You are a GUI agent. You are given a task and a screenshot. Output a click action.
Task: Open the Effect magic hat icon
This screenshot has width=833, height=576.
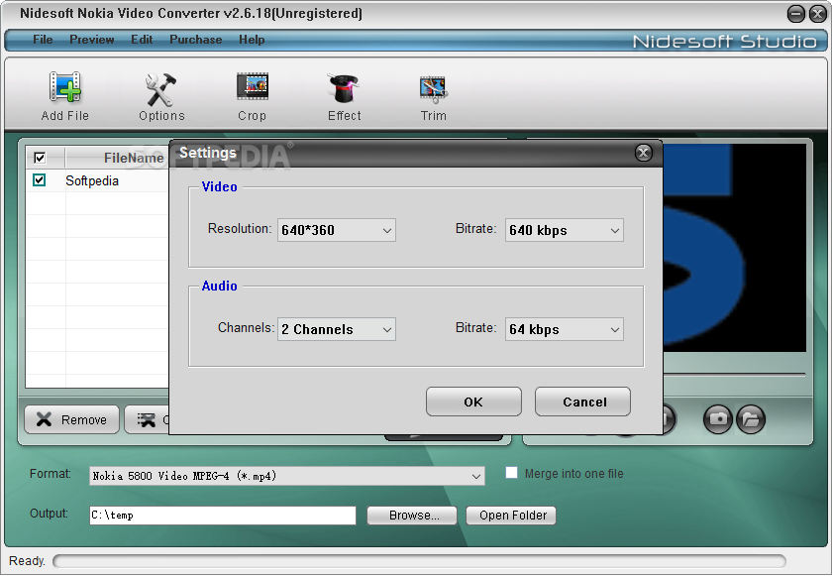(344, 88)
